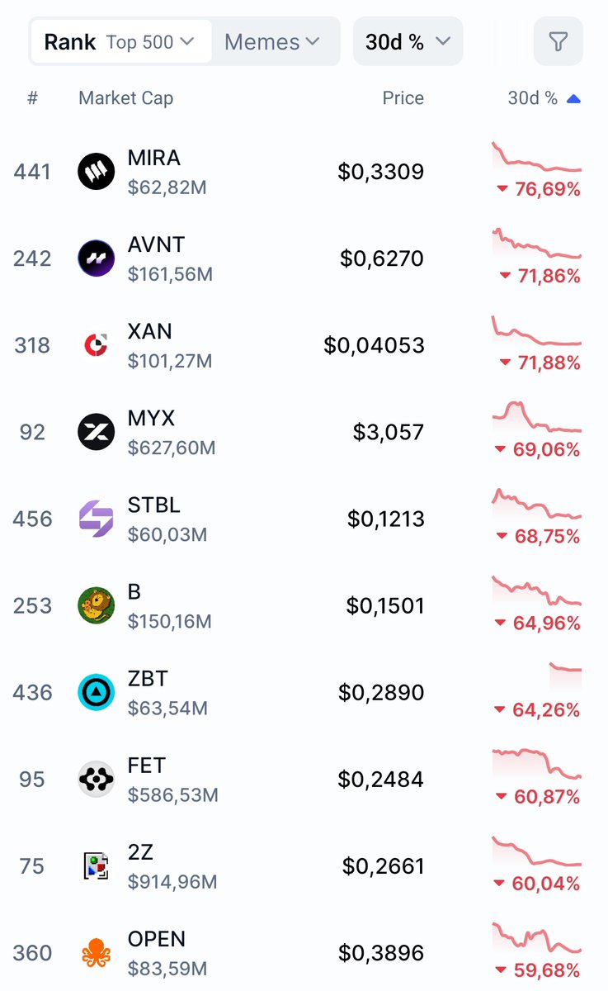Tap the MIRA coin logo
Image resolution: width=608 pixels, height=991 pixels.
pos(97,172)
